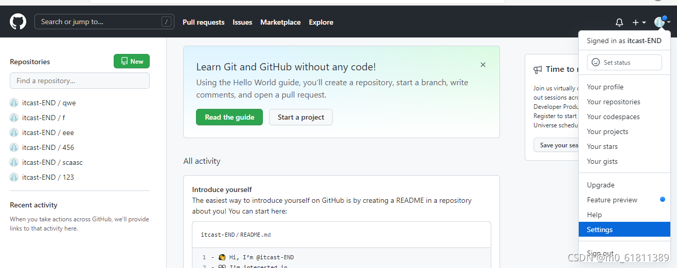The width and height of the screenshot is (677, 268).
Task: Open Issues in top navigation
Action: click(242, 22)
